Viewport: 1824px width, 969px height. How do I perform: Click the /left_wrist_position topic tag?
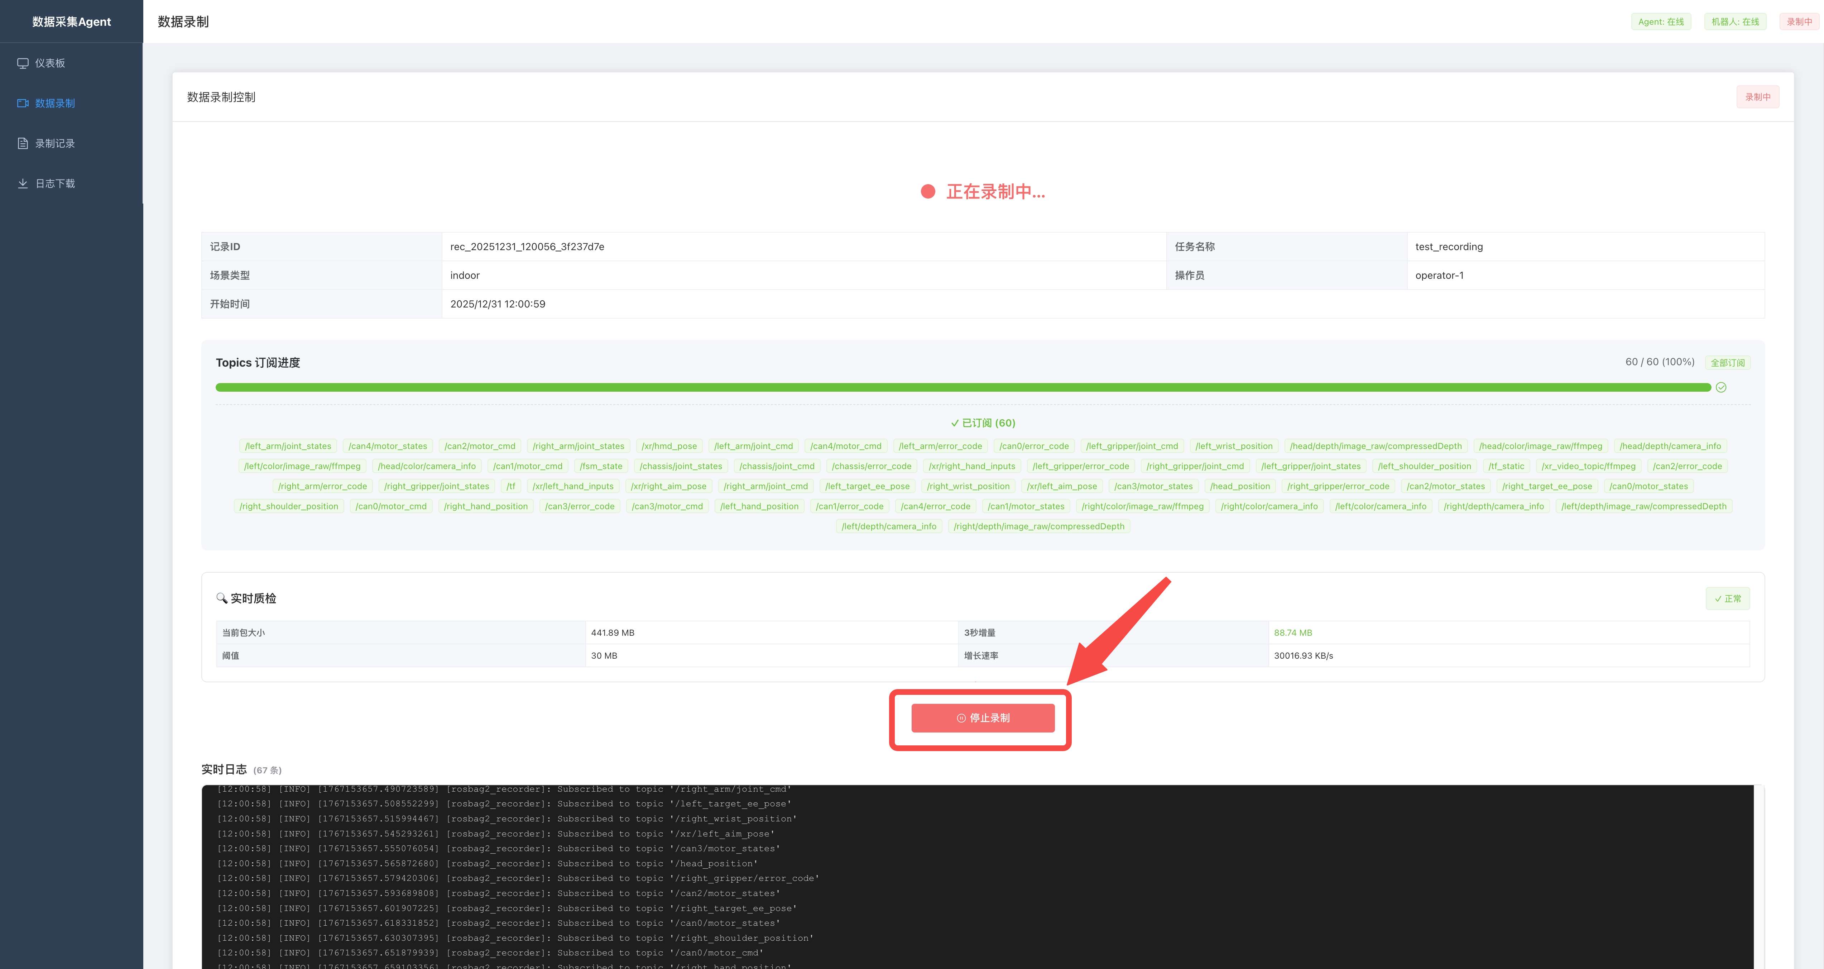coord(1233,446)
